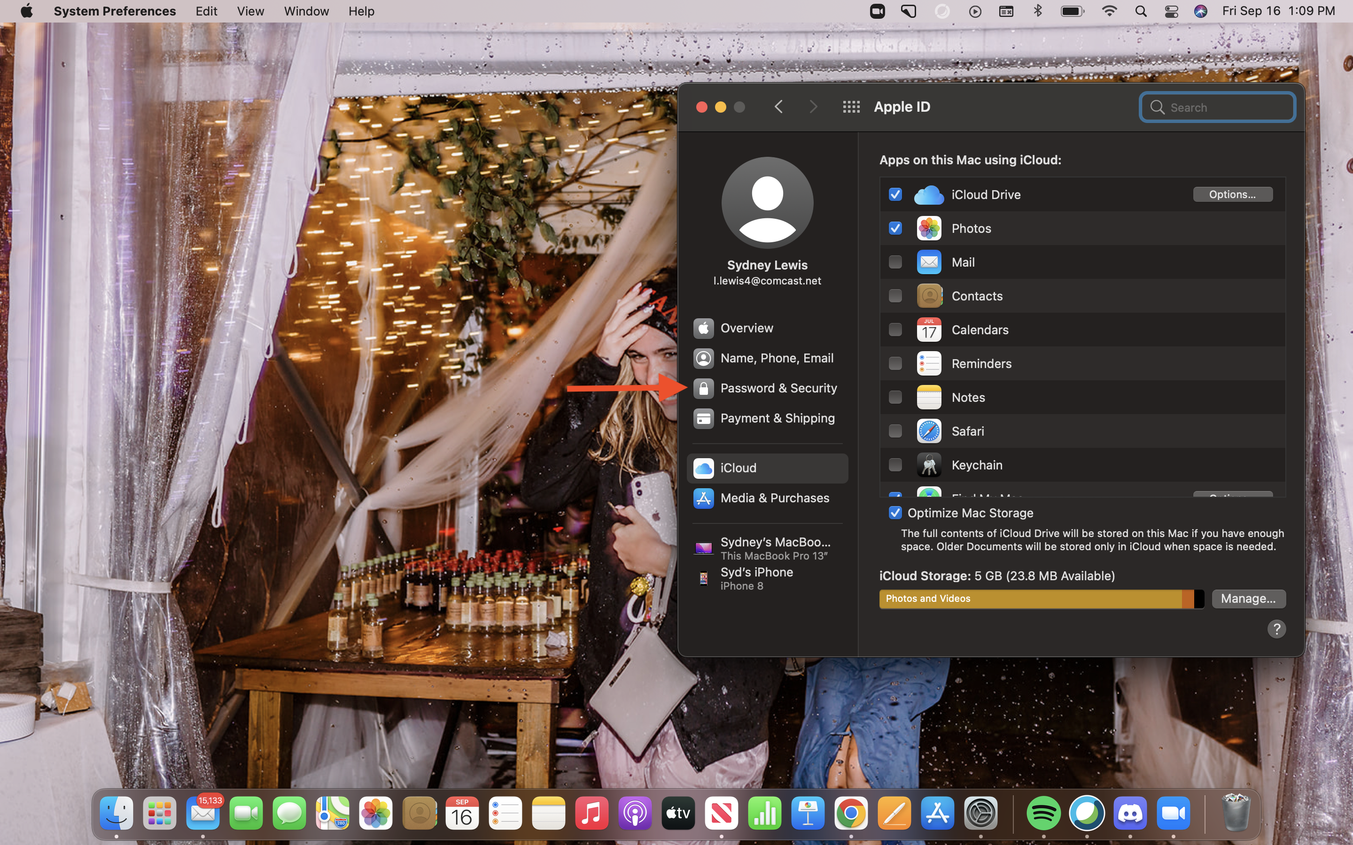Image resolution: width=1353 pixels, height=845 pixels.
Task: Open the Window menu
Action: pos(306,11)
